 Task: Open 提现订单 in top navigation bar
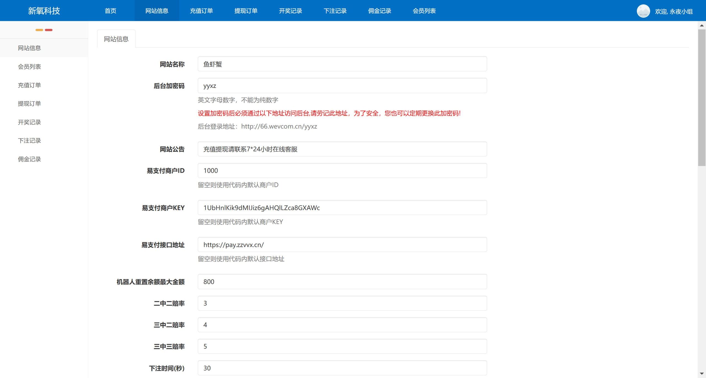click(x=246, y=11)
